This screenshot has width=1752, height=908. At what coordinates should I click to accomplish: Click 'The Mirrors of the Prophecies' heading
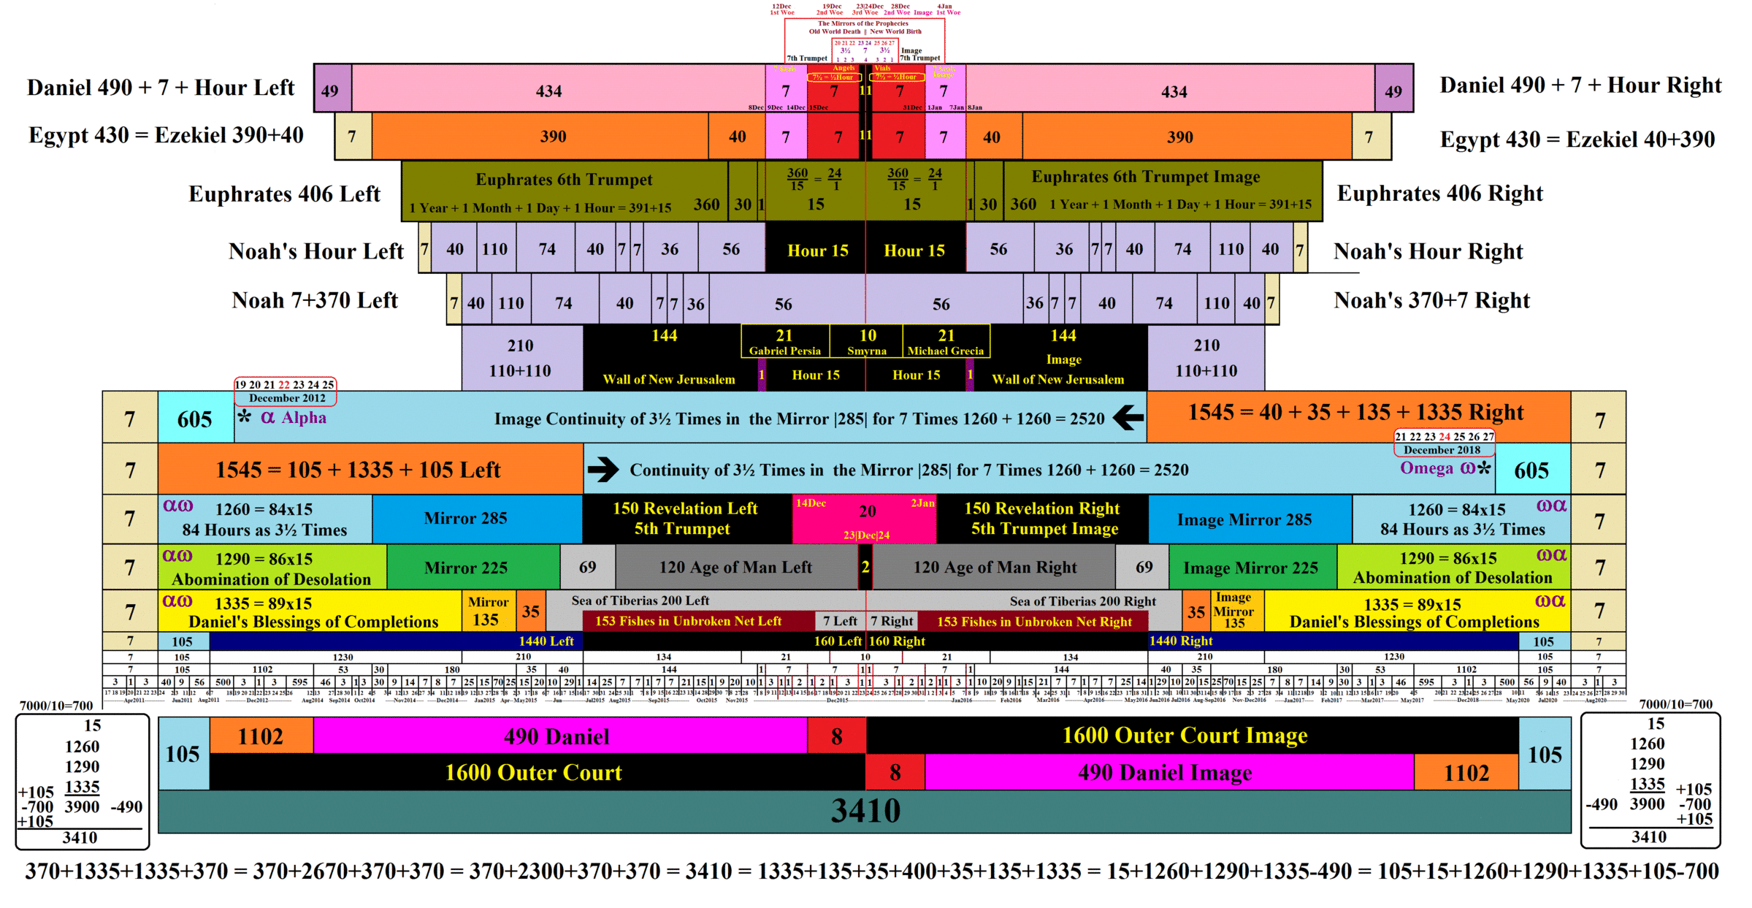coord(862,23)
